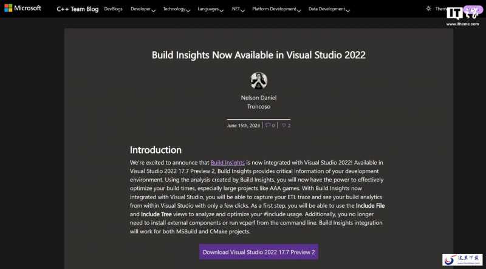Download Visual Studio 2022 17.7 Preview 2
Image resolution: width=486 pixels, height=269 pixels.
[259, 252]
